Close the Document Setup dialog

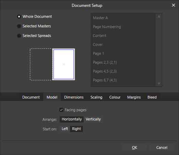(x=174, y=5)
